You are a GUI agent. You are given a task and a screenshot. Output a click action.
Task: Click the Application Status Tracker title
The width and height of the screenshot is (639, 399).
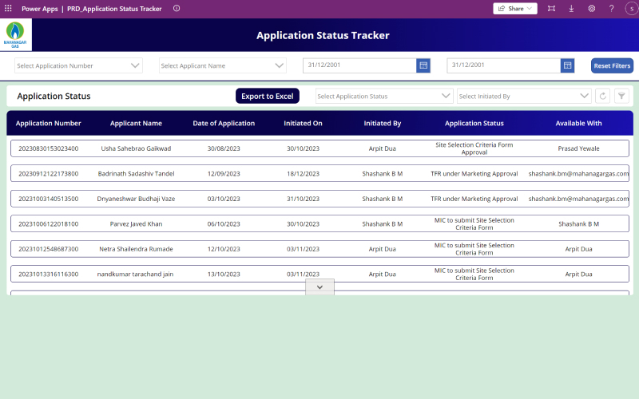click(x=323, y=35)
